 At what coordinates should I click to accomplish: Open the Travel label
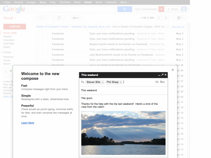click(7, 61)
